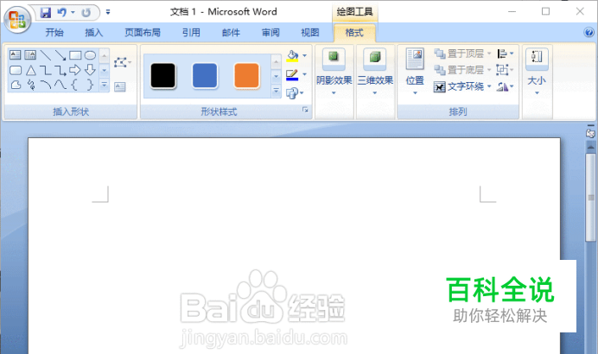Viewport: 598px width, 354px height.
Task: Open the shape outline color dropdown
Action: [x=305, y=74]
